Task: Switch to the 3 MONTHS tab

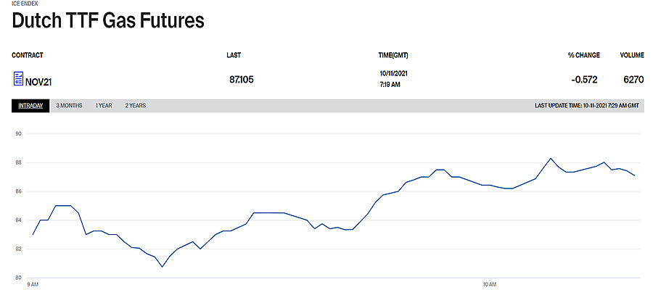Action: point(69,106)
